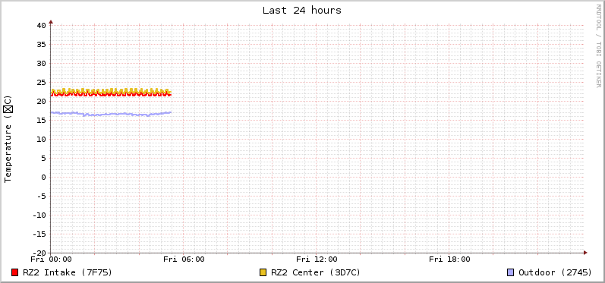Click the Last 24 hours chart title
This screenshot has height=283, width=605.
(x=302, y=11)
